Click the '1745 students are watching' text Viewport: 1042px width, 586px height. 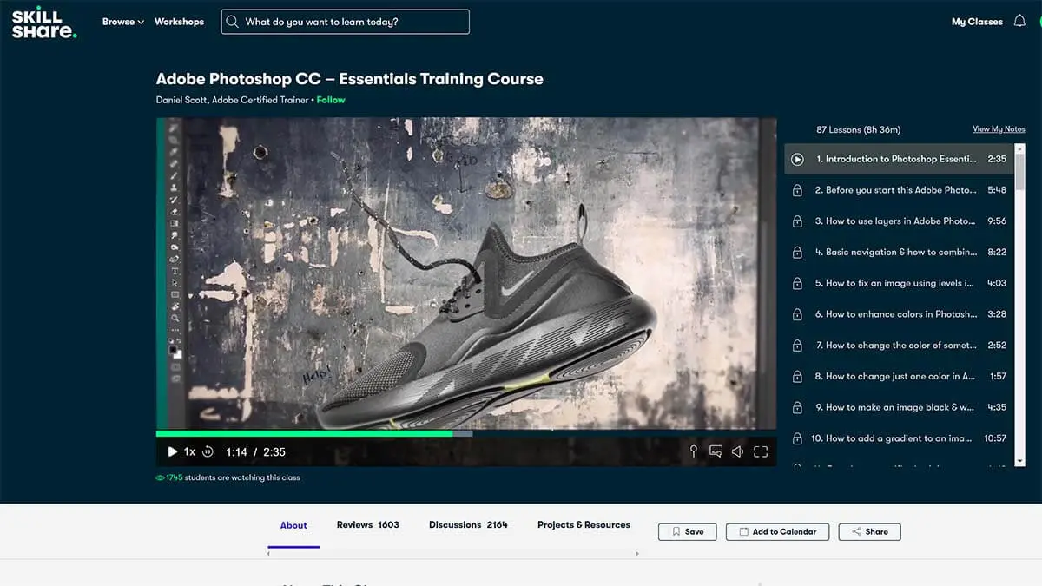[x=228, y=477]
